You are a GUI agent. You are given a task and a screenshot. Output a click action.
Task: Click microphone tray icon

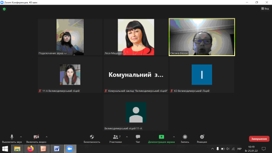click(218, 149)
